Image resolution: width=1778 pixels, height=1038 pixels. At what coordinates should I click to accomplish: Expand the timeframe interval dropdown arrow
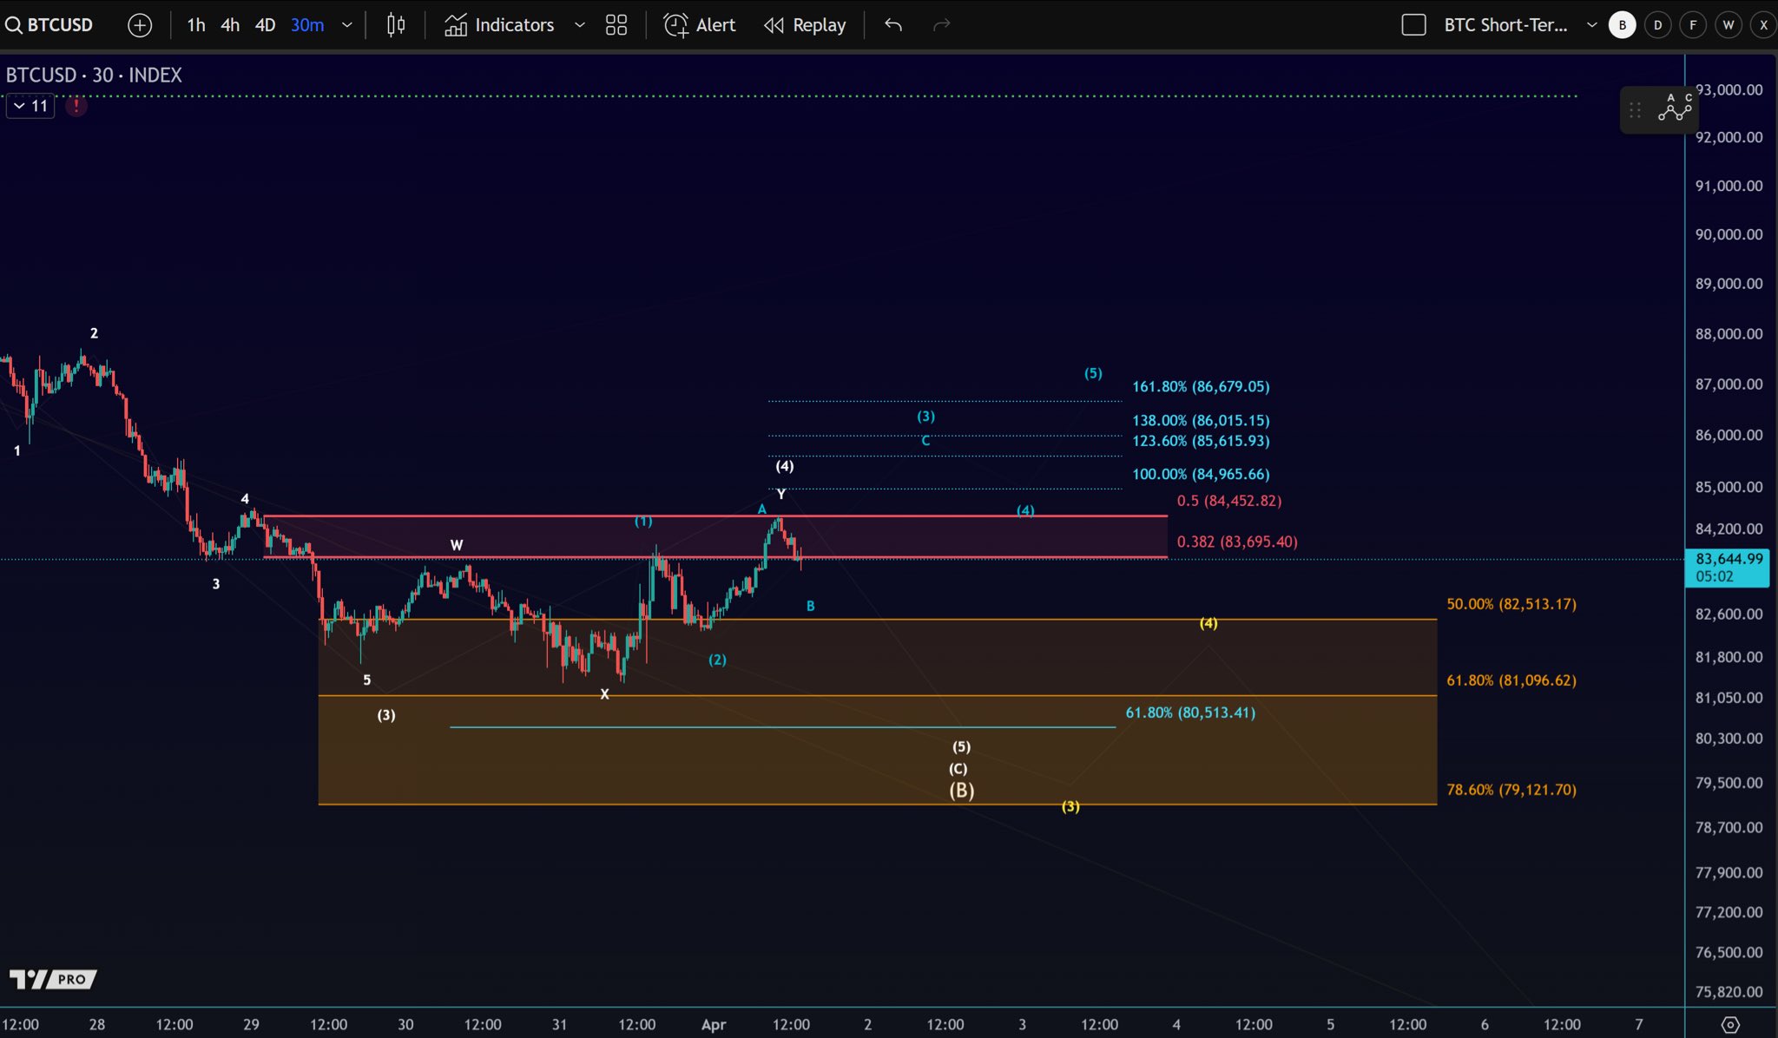[x=347, y=25]
